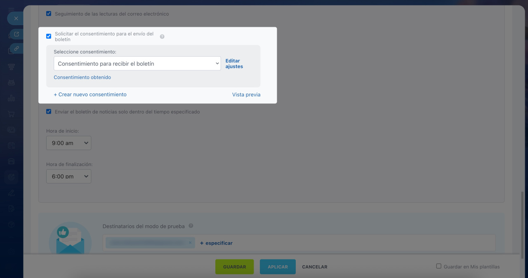The height and width of the screenshot is (278, 528).
Task: Click help icon next to consent checkbox
Action: pyautogui.click(x=162, y=37)
